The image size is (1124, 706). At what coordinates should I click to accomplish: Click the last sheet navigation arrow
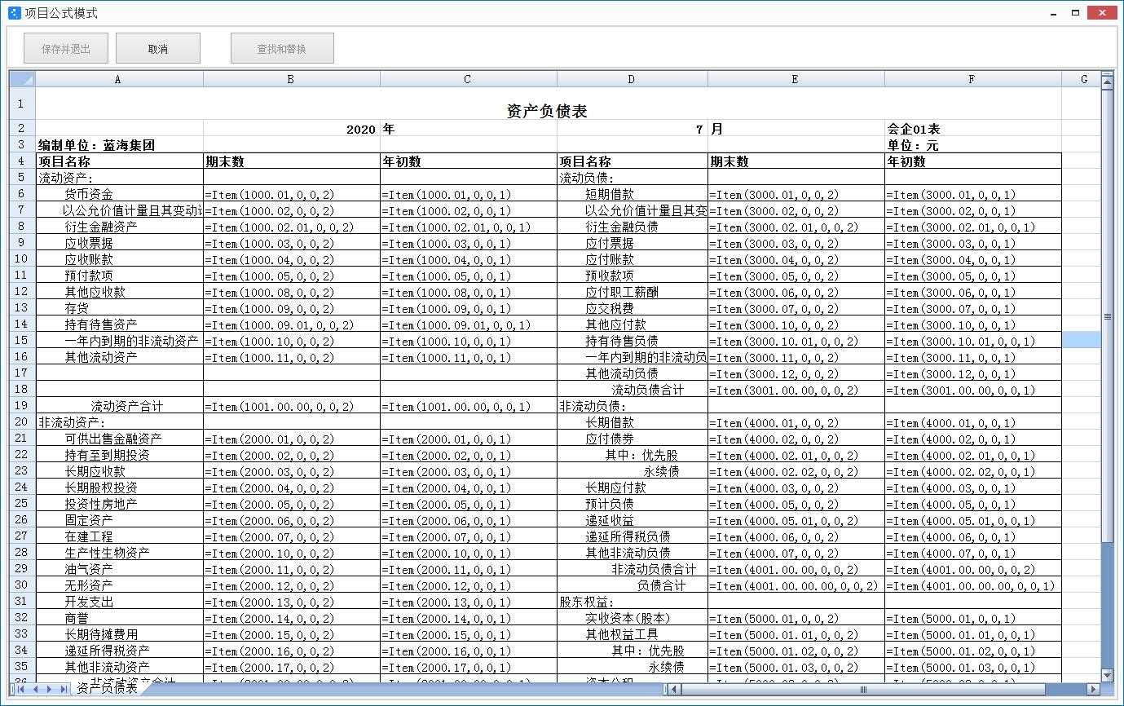64,690
